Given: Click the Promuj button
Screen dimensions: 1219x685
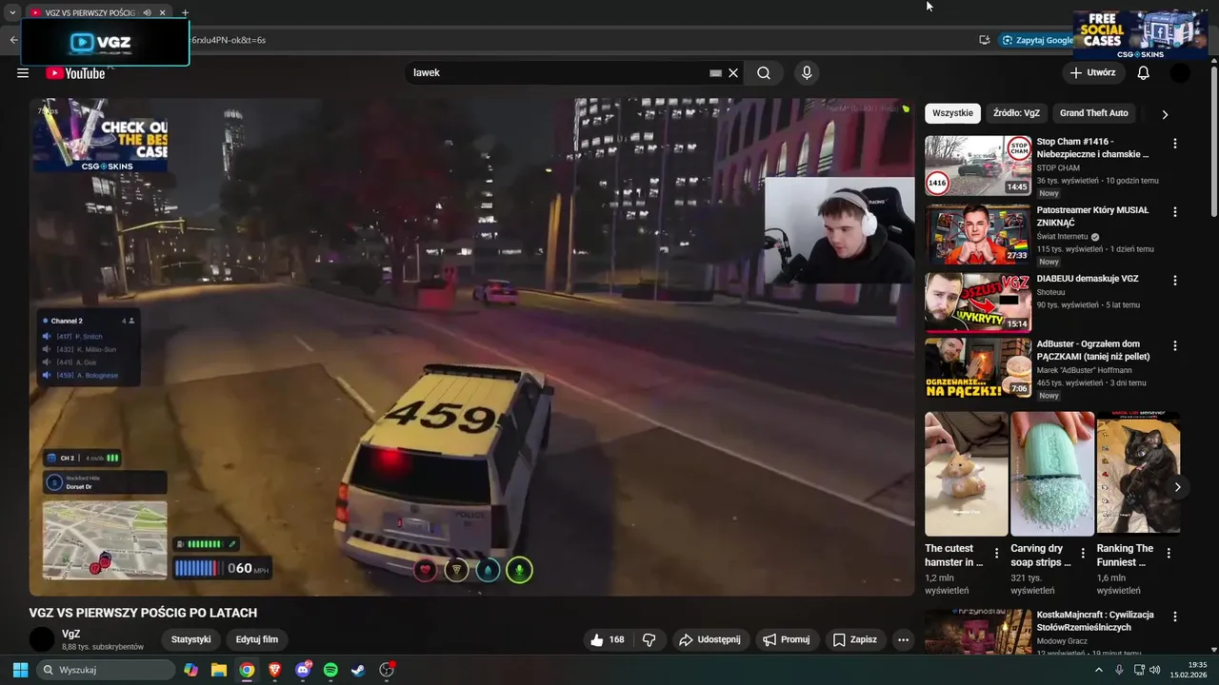Looking at the screenshot, I should tap(787, 640).
